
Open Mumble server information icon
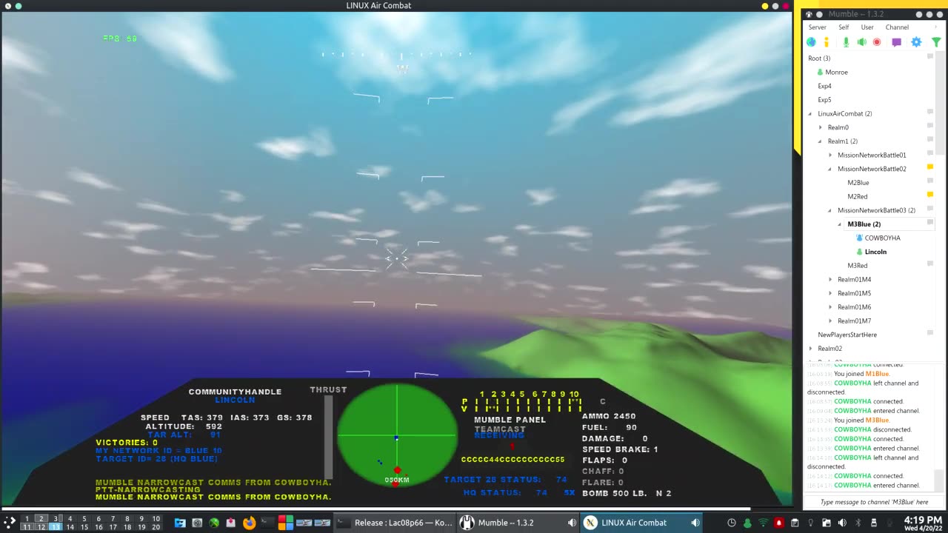[827, 42]
